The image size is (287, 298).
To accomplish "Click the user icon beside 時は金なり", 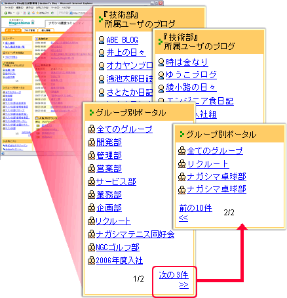I will click(x=161, y=62).
